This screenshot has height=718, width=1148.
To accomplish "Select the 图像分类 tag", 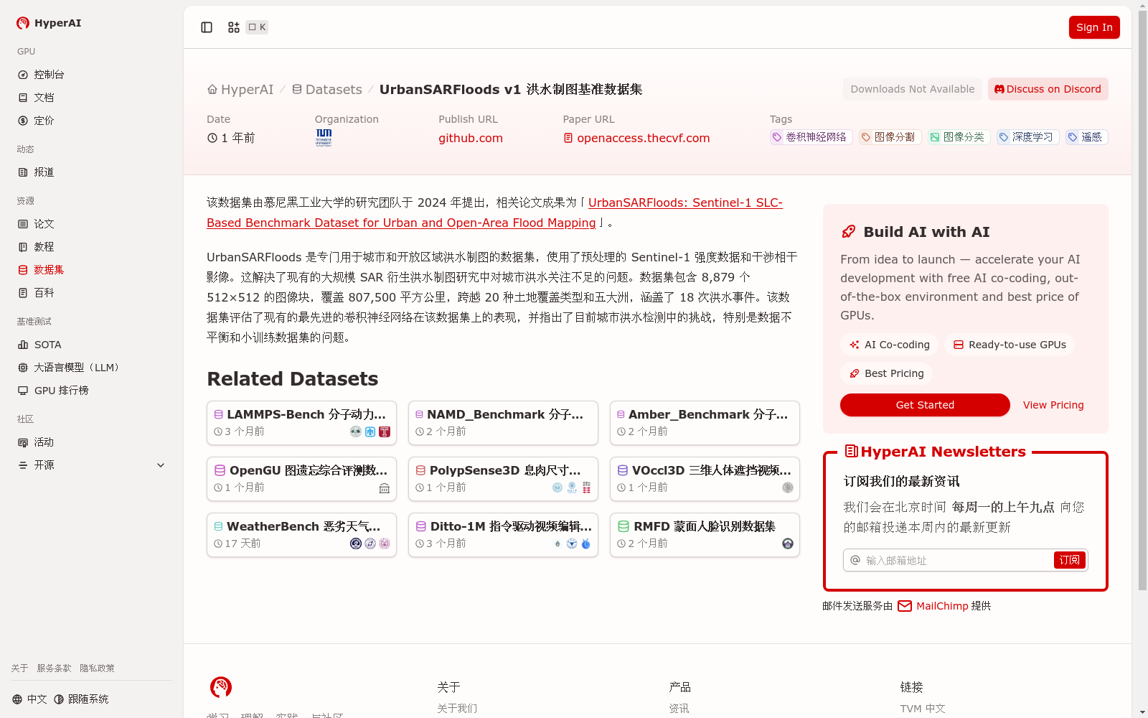I will click(x=959, y=137).
